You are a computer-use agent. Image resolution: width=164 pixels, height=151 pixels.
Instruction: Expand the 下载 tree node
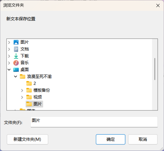pyautogui.click(x=9, y=56)
